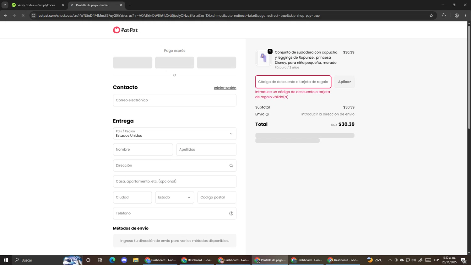Click the keyboard language ESP indicator
The image size is (471, 265).
[436, 260]
